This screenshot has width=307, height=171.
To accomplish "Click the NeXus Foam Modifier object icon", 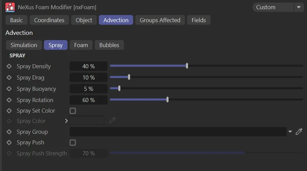I will pyautogui.click(x=10, y=7).
